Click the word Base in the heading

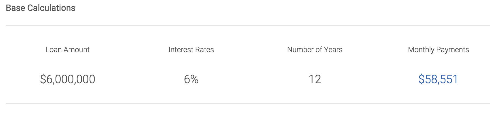click(16, 8)
